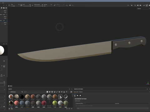Click the Environment Map selector button
Viewport: 150px width, 112px height.
117,103
